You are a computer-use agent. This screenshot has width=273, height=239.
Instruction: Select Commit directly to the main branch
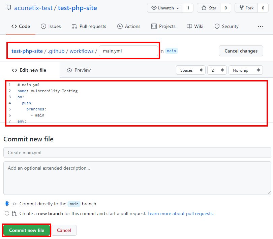click(7, 204)
